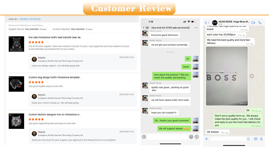Screen dimensions: 269x148
Task: Go back from the Zara And AA-STAR chat
Action: (x=144, y=28)
